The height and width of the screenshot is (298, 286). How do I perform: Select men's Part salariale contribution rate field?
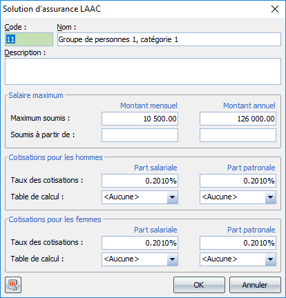140,181
